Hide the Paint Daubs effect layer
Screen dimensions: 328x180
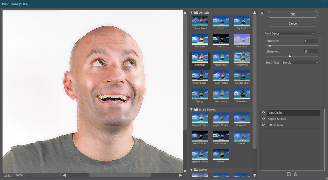[263, 112]
